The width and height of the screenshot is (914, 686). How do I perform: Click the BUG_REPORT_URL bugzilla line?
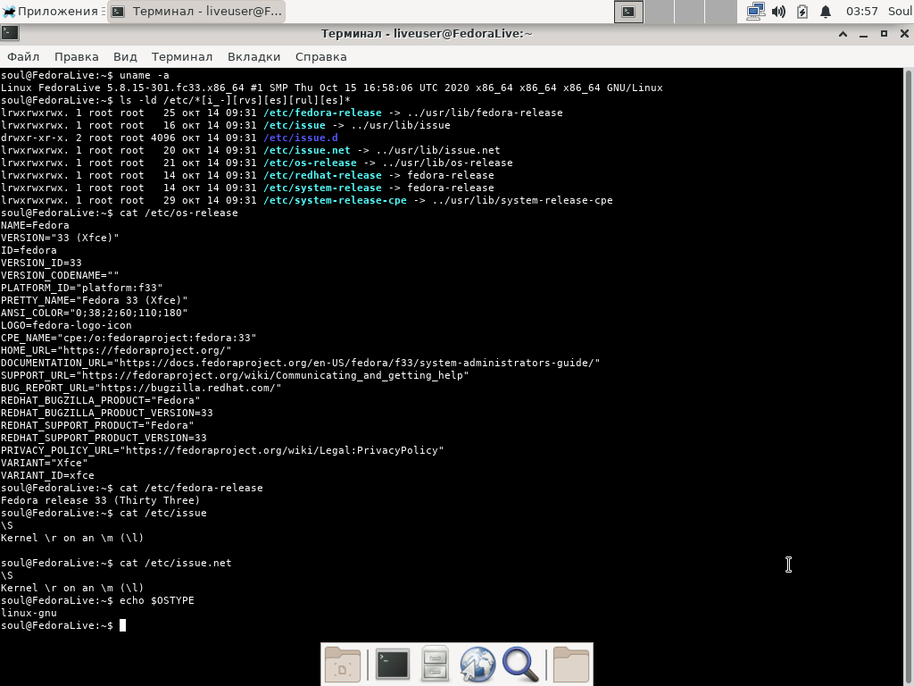141,388
